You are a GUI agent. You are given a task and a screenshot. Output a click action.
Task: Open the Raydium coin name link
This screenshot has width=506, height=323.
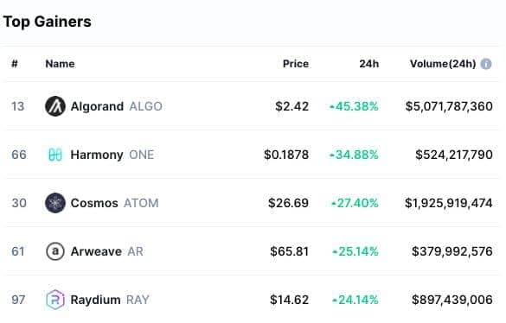(x=95, y=300)
